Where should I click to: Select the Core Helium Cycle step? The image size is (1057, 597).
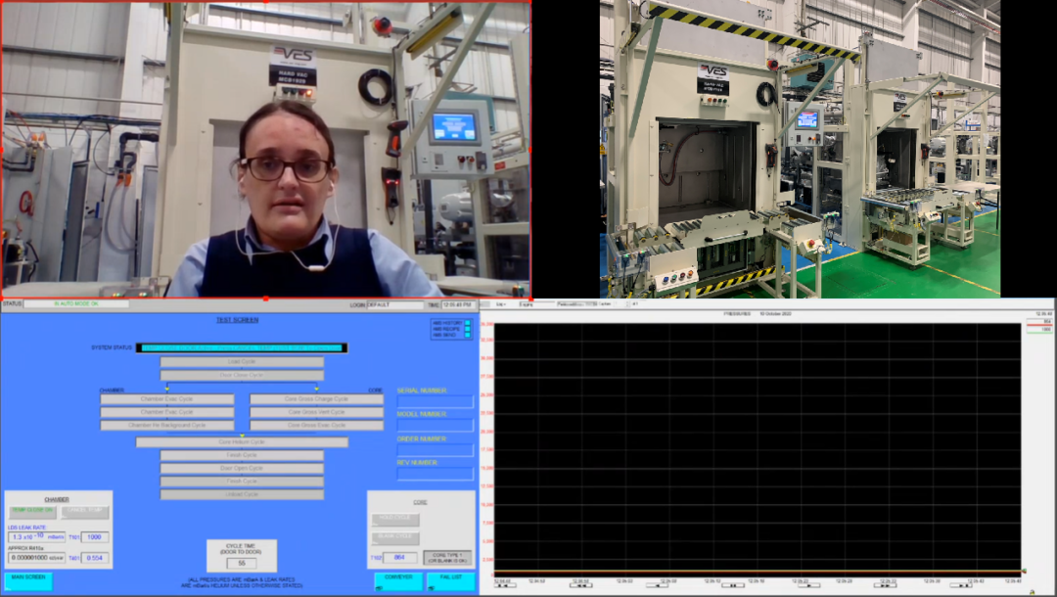pyautogui.click(x=242, y=442)
